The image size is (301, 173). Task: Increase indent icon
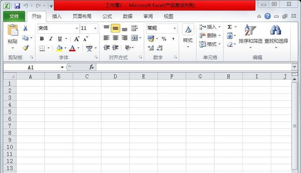[x=115, y=48]
